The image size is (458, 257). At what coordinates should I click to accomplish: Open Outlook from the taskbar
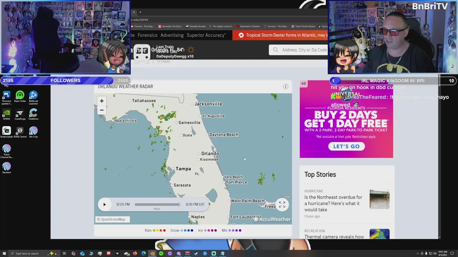click(82, 253)
